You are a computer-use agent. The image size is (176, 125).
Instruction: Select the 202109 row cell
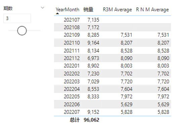(x=72, y=35)
